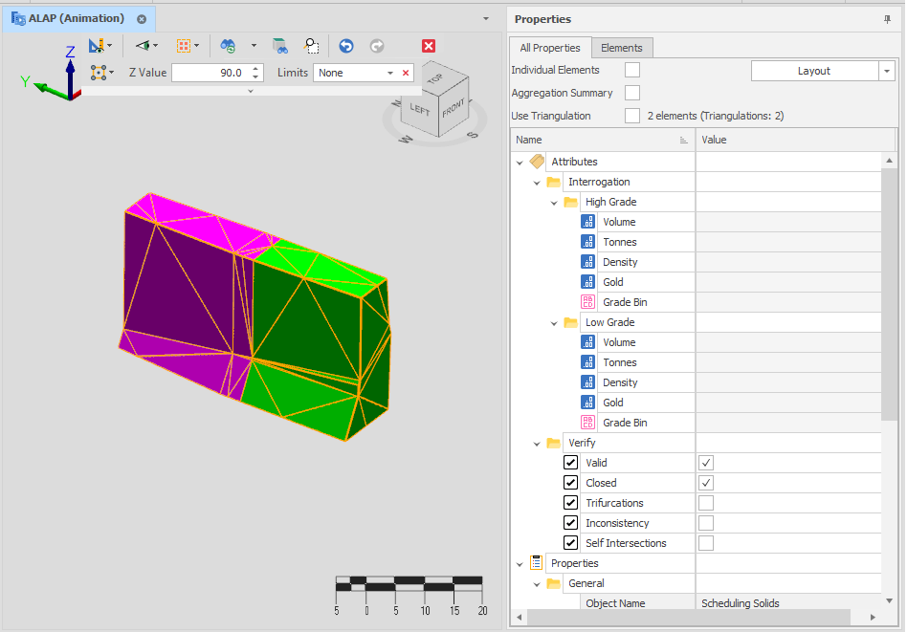907x632 pixels.
Task: Click the blue undo arrow
Action: 346,46
